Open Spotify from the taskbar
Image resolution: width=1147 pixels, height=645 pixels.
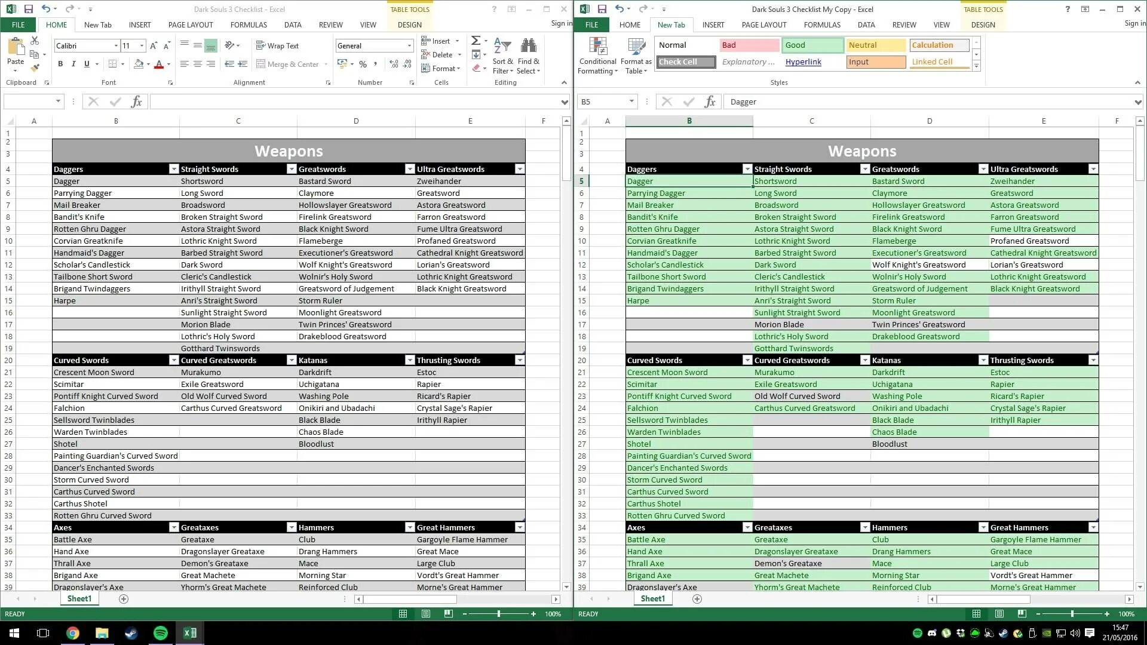161,633
